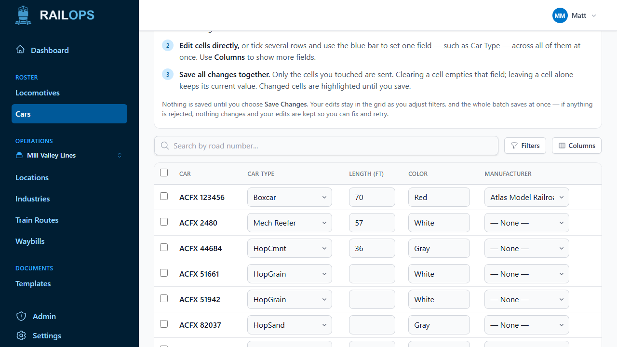
Task: Click the RailOps locomotive logo icon
Action: tap(23, 15)
